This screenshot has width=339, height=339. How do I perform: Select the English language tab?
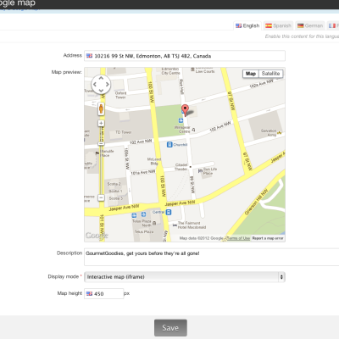tap(247, 25)
